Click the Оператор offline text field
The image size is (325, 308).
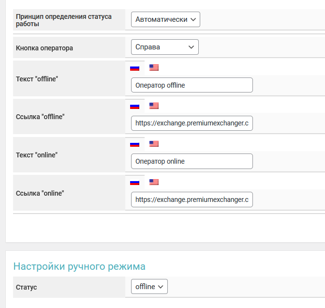click(x=192, y=85)
